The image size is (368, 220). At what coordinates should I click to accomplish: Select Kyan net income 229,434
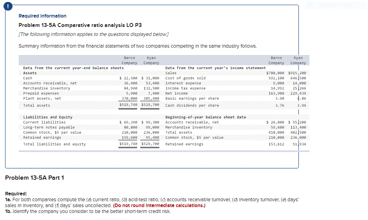(x=298, y=93)
